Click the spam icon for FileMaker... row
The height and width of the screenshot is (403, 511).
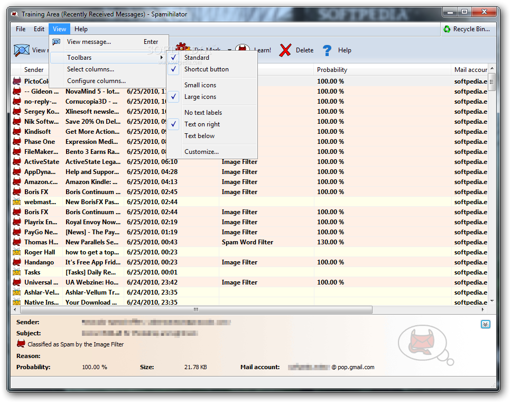pyautogui.click(x=16, y=152)
